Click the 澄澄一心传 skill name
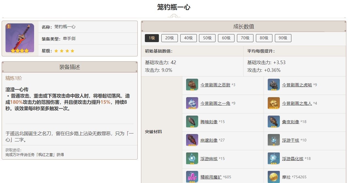The width and height of the screenshot is (348, 183). coord(17,90)
